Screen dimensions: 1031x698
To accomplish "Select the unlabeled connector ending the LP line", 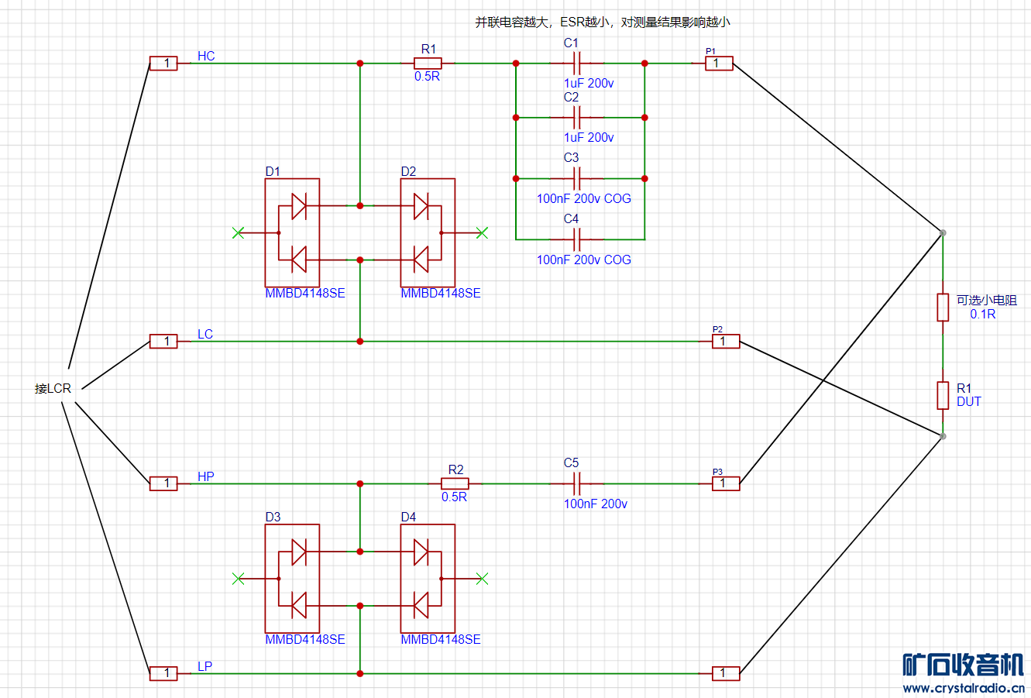I will 726,673.
